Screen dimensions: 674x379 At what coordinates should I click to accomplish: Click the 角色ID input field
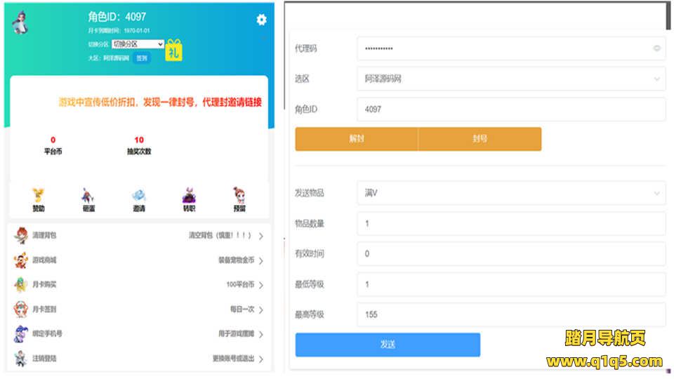(x=510, y=110)
